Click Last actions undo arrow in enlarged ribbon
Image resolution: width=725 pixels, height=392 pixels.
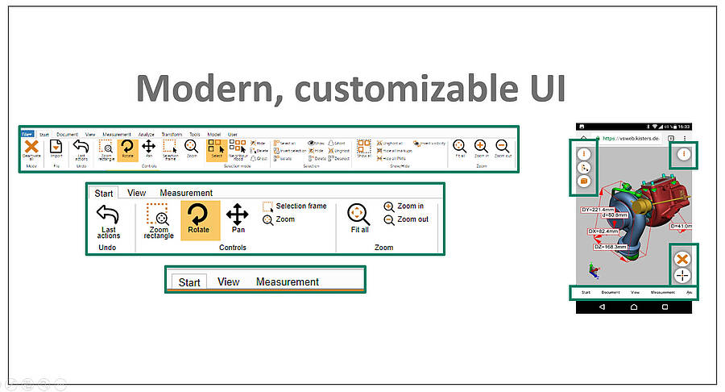tap(108, 215)
